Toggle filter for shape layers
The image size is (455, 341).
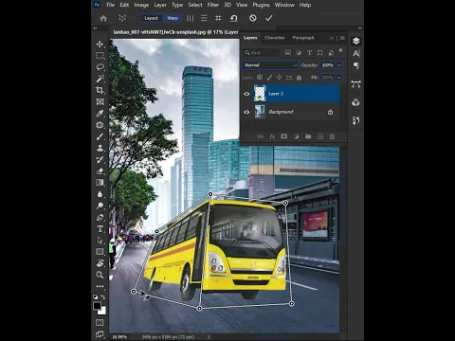(x=320, y=53)
